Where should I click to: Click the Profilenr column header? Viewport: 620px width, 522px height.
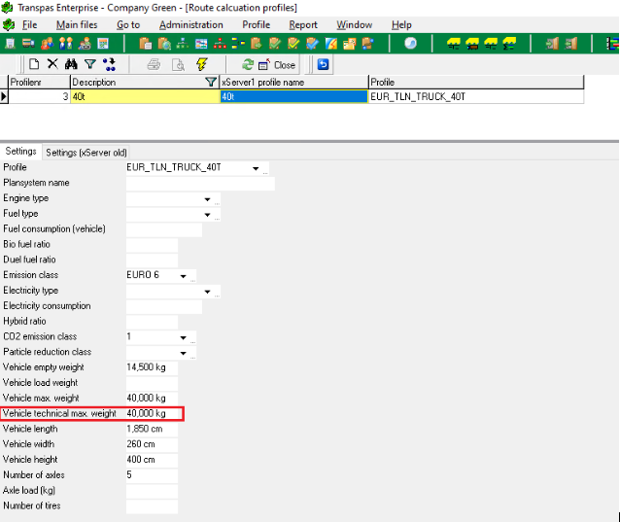[39, 83]
